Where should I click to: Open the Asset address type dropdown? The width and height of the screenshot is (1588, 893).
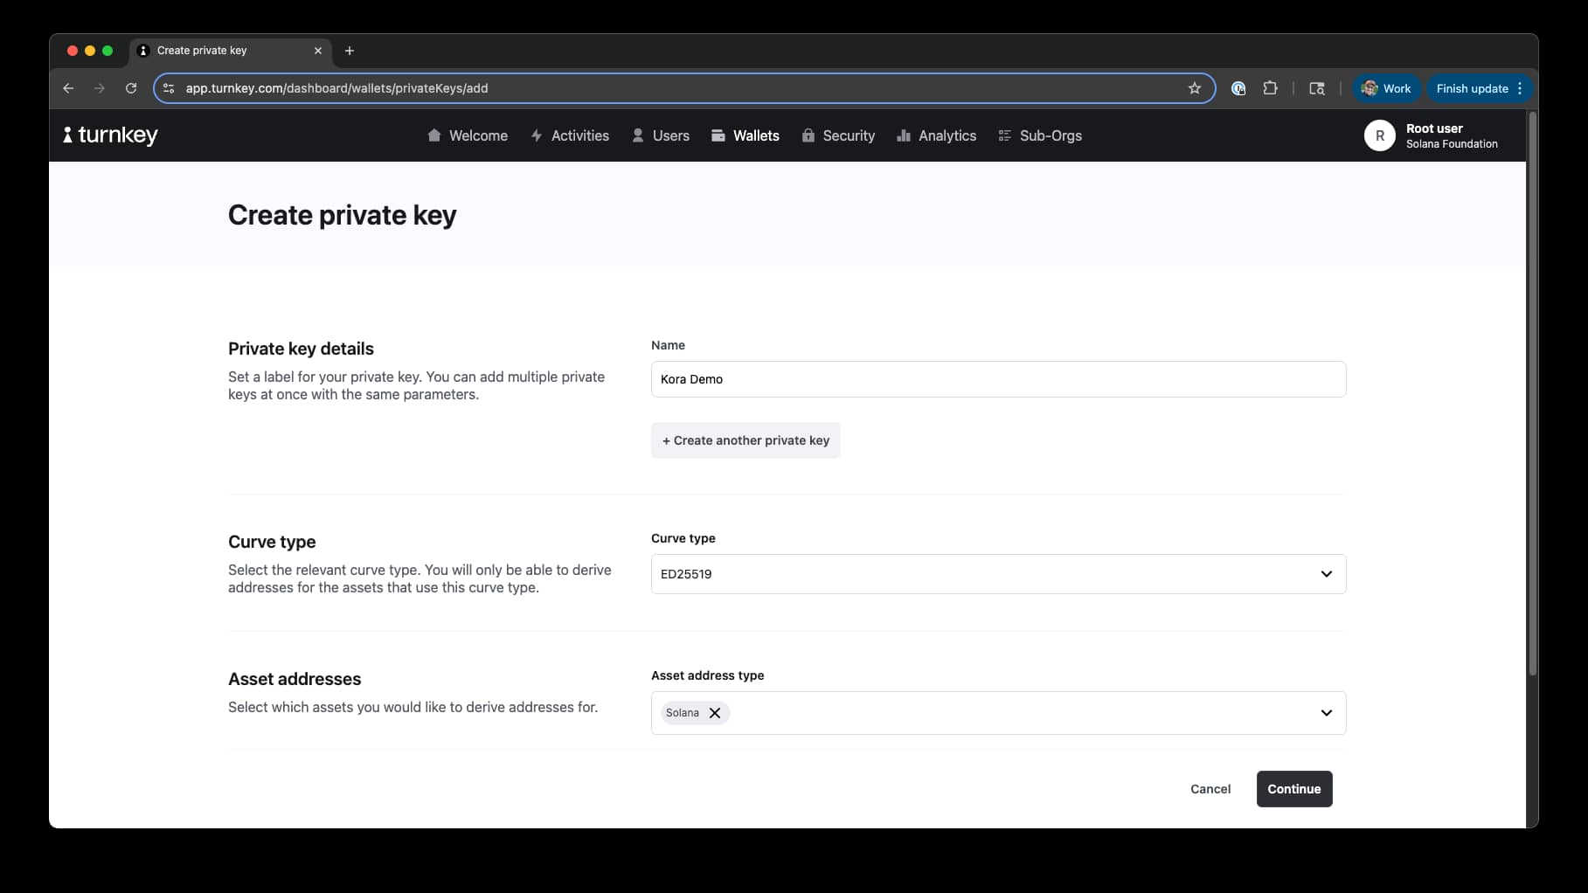[x=1325, y=713]
